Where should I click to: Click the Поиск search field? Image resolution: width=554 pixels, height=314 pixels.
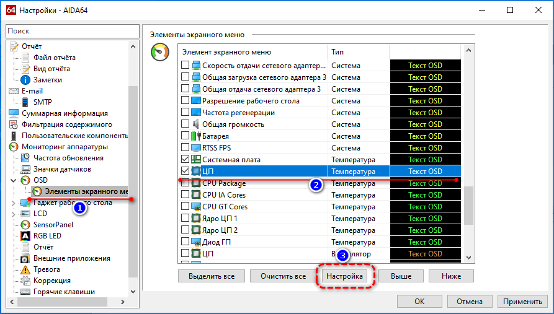73,31
